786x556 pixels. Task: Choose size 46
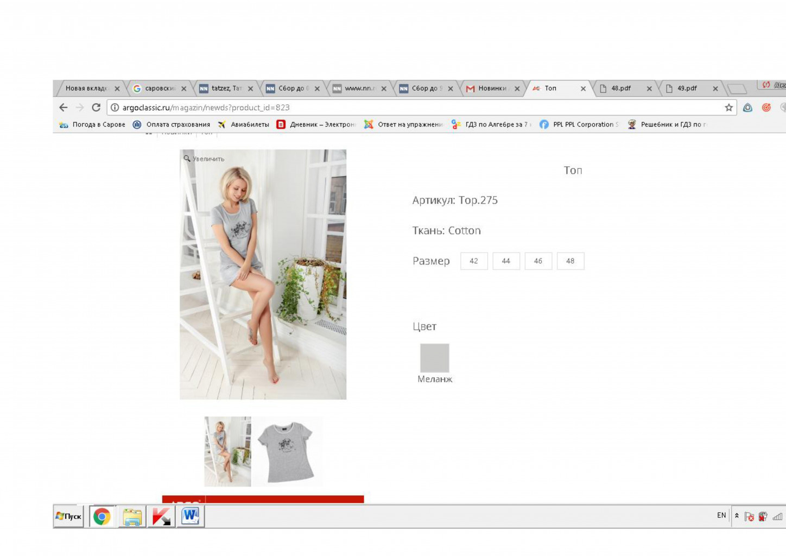coord(538,261)
